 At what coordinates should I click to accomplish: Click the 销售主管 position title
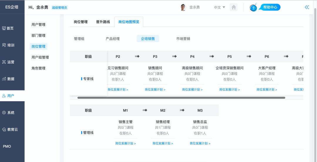pos(126,122)
